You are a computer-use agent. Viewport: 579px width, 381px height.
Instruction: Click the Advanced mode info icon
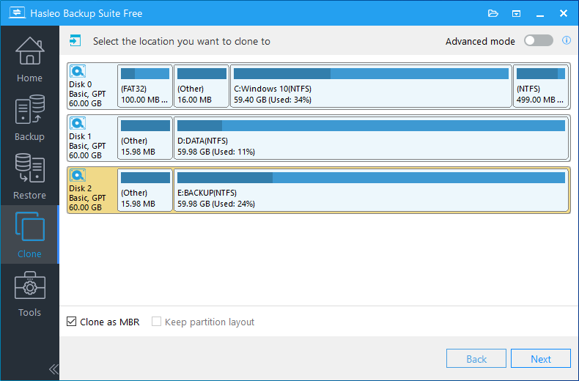point(567,40)
